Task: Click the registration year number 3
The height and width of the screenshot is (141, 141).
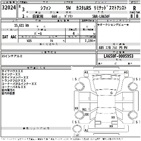Action: point(23,10)
